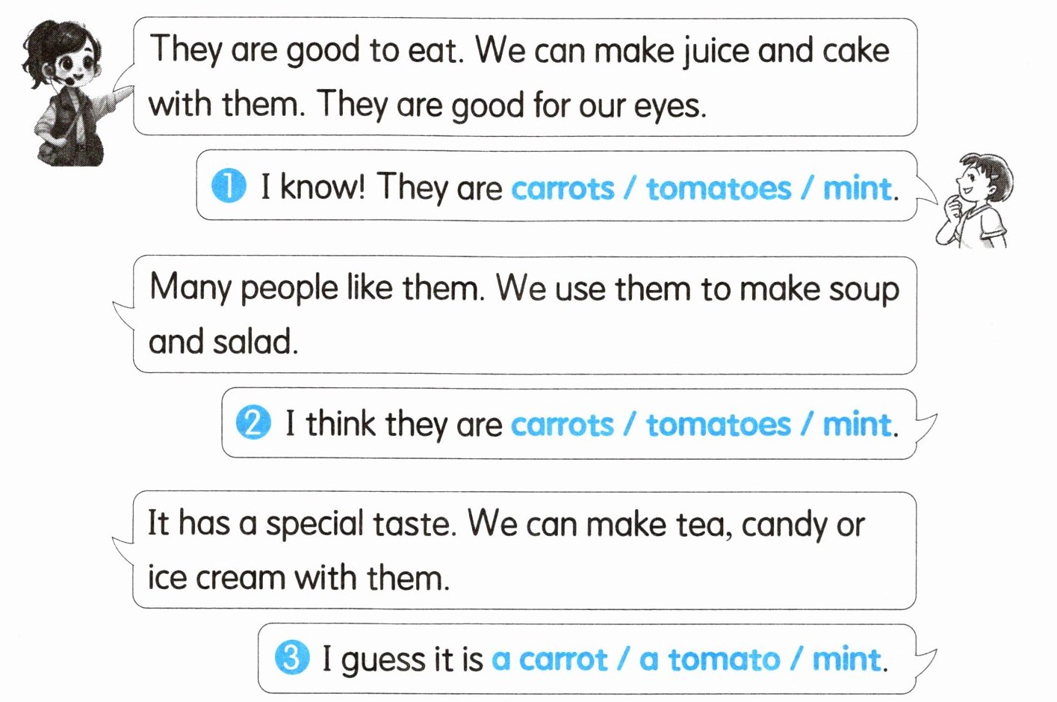The image size is (1057, 702).
Task: Pick "mint" in answer 2
Action: [857, 425]
